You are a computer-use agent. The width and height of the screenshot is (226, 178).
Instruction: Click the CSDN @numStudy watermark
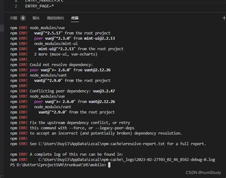203,173
